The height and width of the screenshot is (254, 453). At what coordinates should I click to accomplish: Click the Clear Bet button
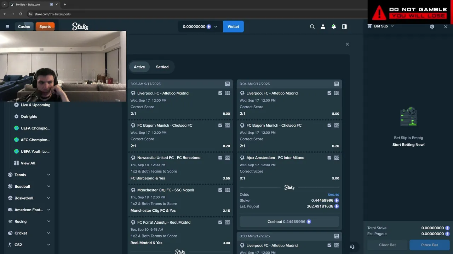click(x=388, y=245)
